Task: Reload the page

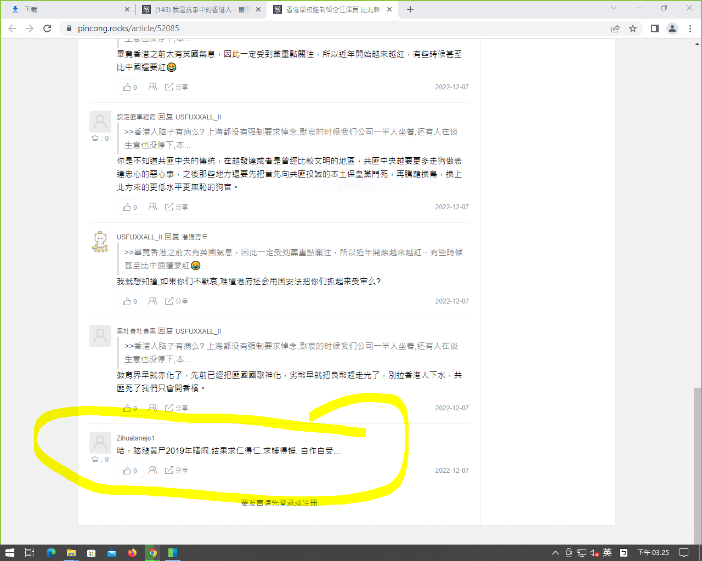Action: [x=47, y=28]
